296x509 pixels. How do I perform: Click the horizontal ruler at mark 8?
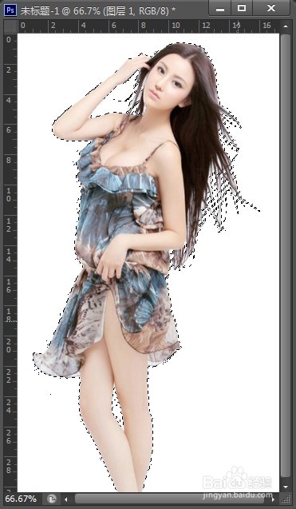tap(143, 26)
